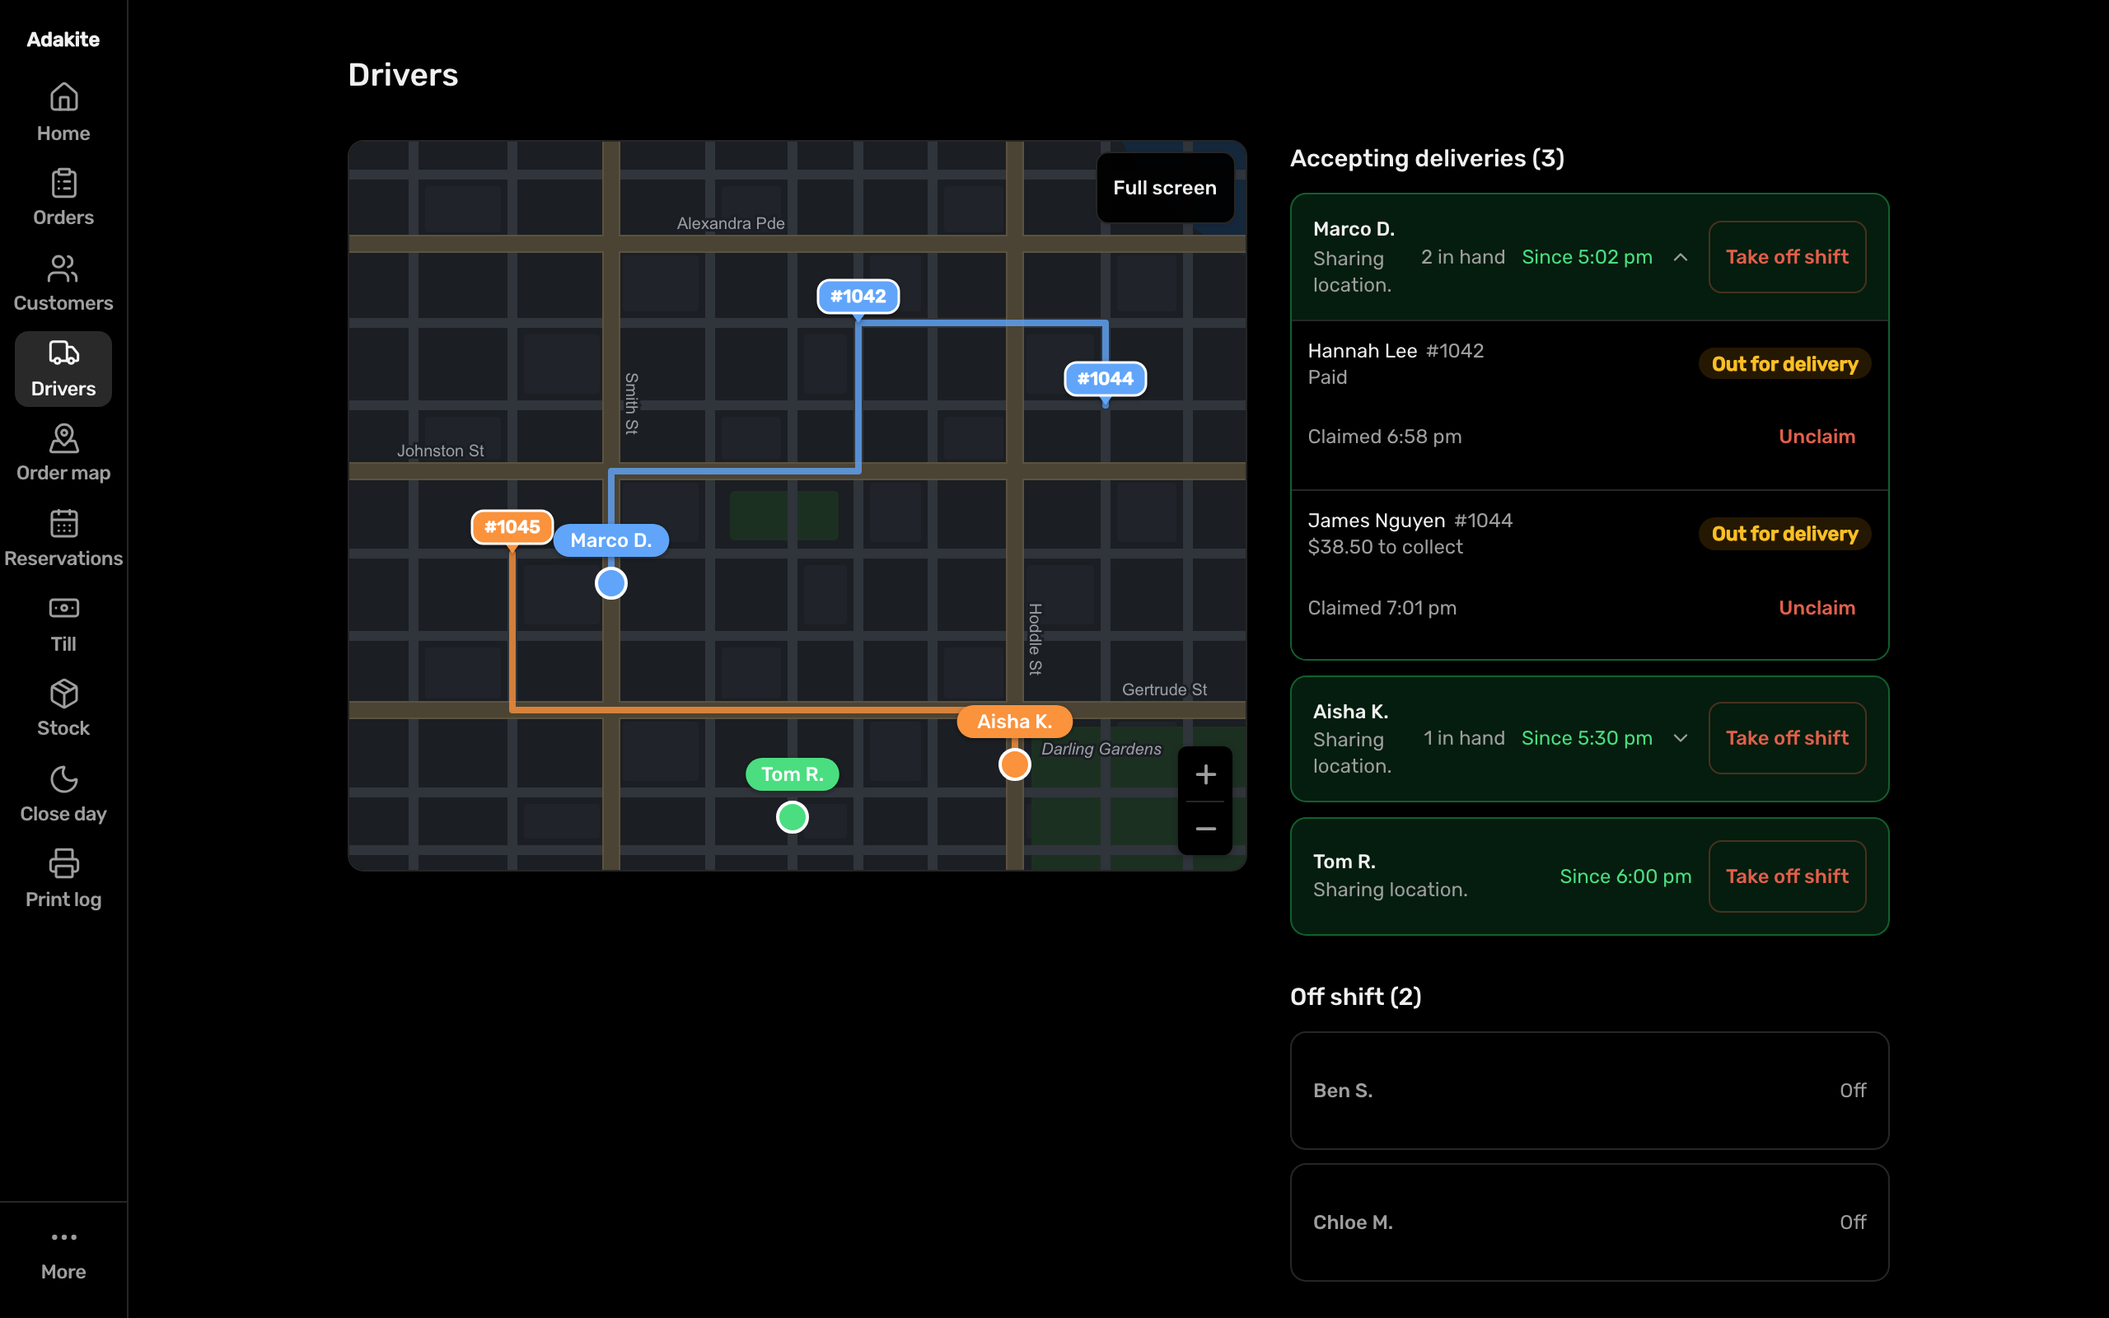Click Tom R.'s green location dot
The image size is (2109, 1318).
[793, 817]
